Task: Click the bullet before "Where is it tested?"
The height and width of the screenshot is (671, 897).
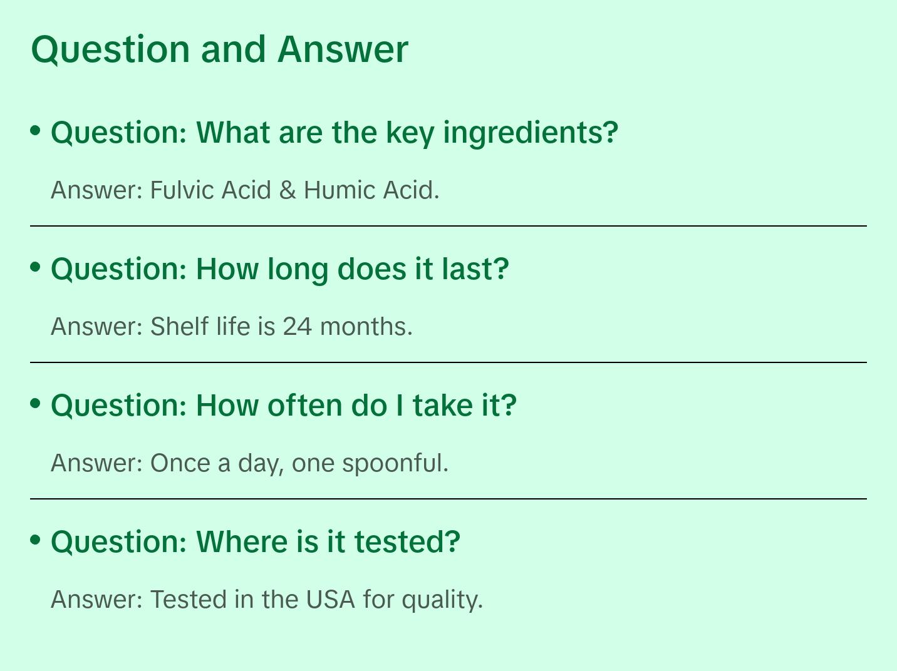Action: tap(36, 540)
